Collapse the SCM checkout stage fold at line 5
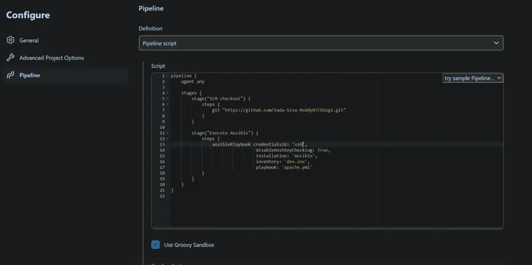Image resolution: width=532 pixels, height=265 pixels. (167, 99)
